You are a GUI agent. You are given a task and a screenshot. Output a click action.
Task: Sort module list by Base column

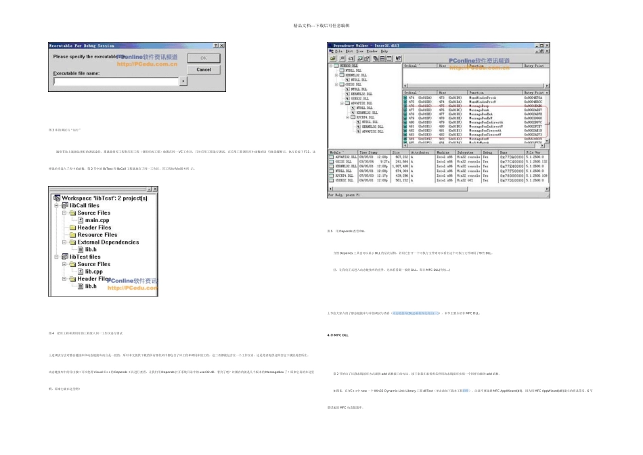tap(512, 152)
